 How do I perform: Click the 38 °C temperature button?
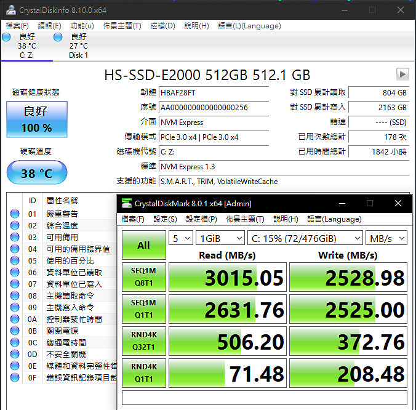pos(37,172)
